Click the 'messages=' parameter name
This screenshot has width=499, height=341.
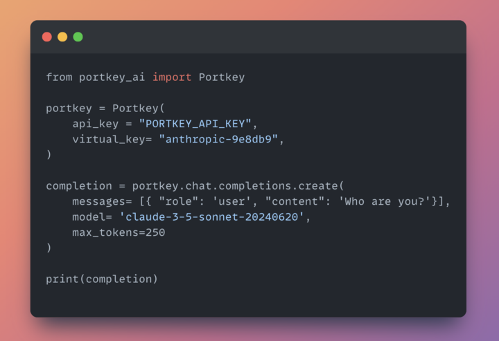(x=102, y=201)
